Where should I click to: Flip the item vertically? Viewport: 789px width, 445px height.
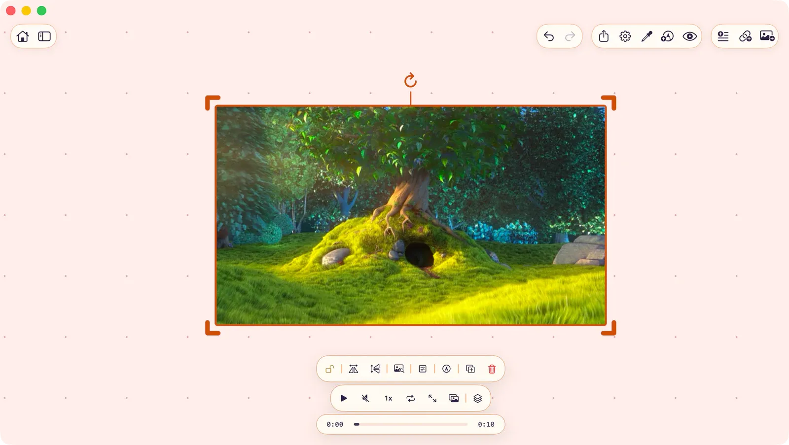coord(375,369)
